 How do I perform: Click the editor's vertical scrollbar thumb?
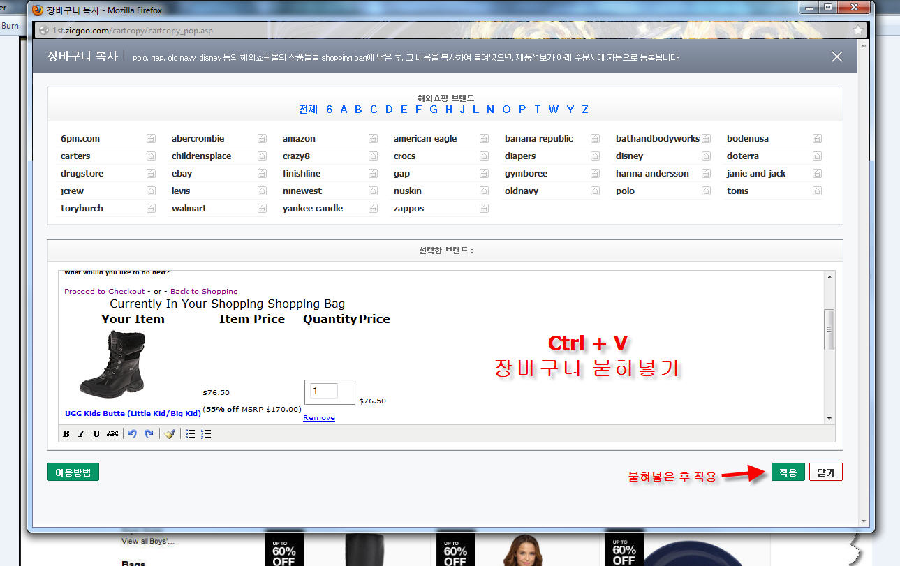[x=829, y=330]
